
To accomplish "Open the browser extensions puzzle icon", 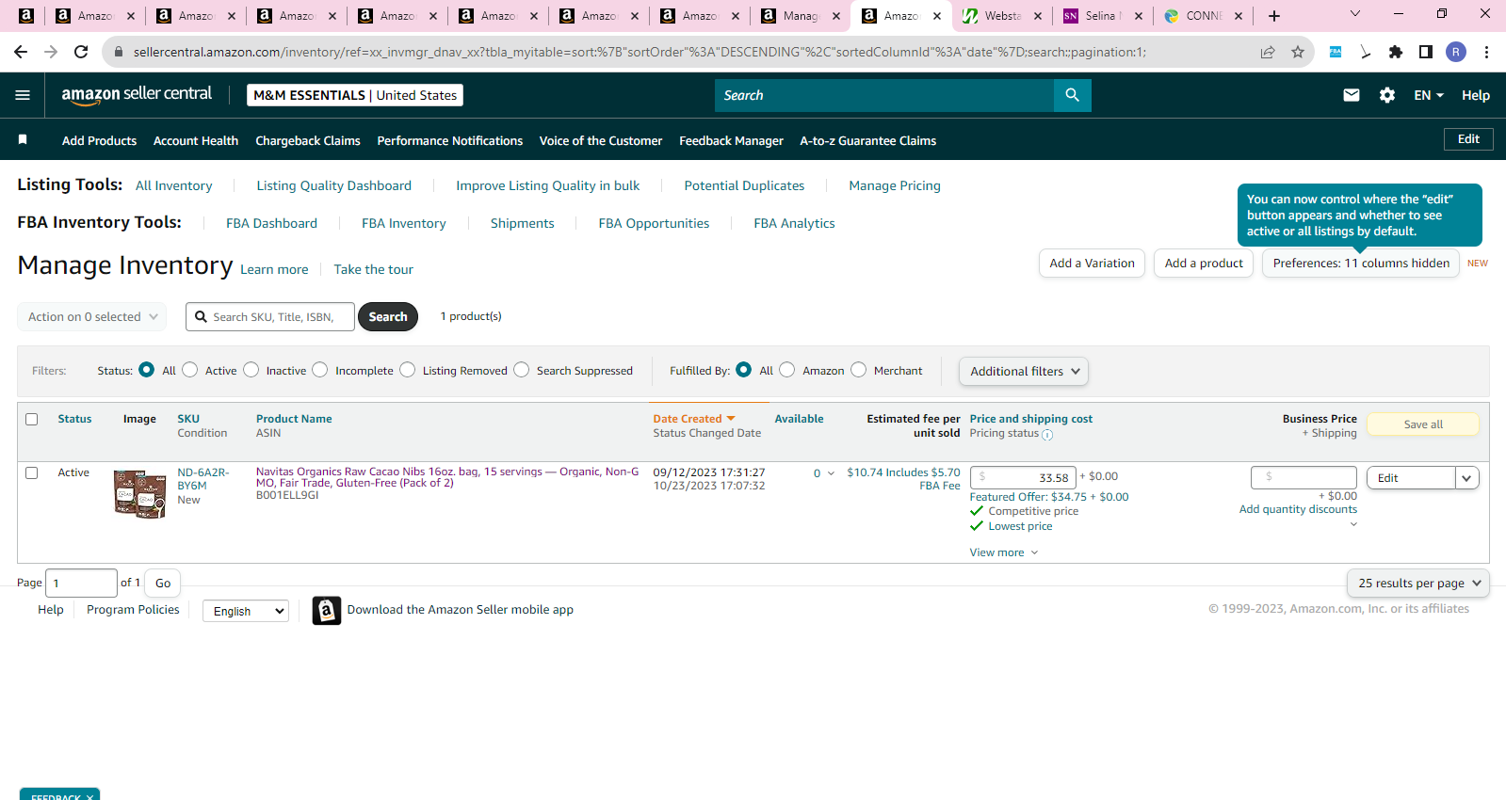I will pos(1396,52).
